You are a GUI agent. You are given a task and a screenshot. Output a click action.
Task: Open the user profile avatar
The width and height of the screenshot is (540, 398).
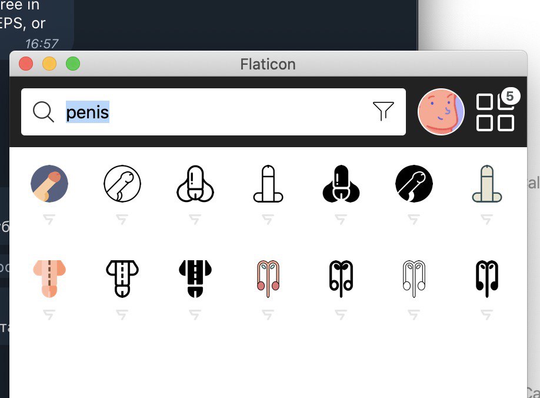(x=441, y=112)
